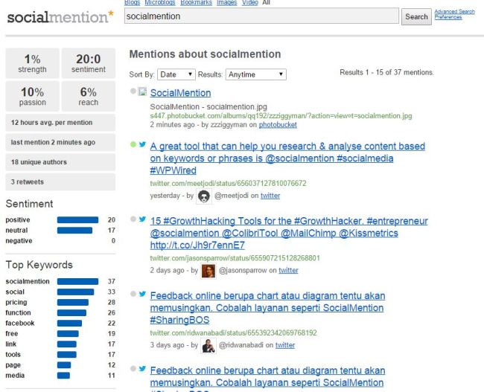Open the Sort By Date dropdown
The width and height of the screenshot is (484, 392).
tap(176, 74)
